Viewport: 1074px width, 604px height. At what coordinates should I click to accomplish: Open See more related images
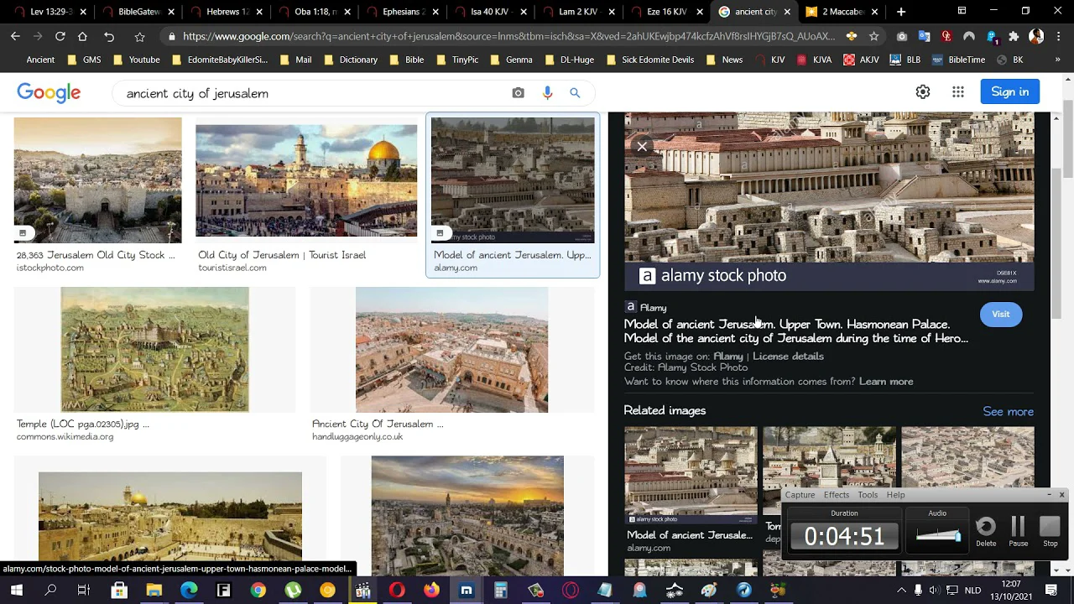coord(1008,412)
